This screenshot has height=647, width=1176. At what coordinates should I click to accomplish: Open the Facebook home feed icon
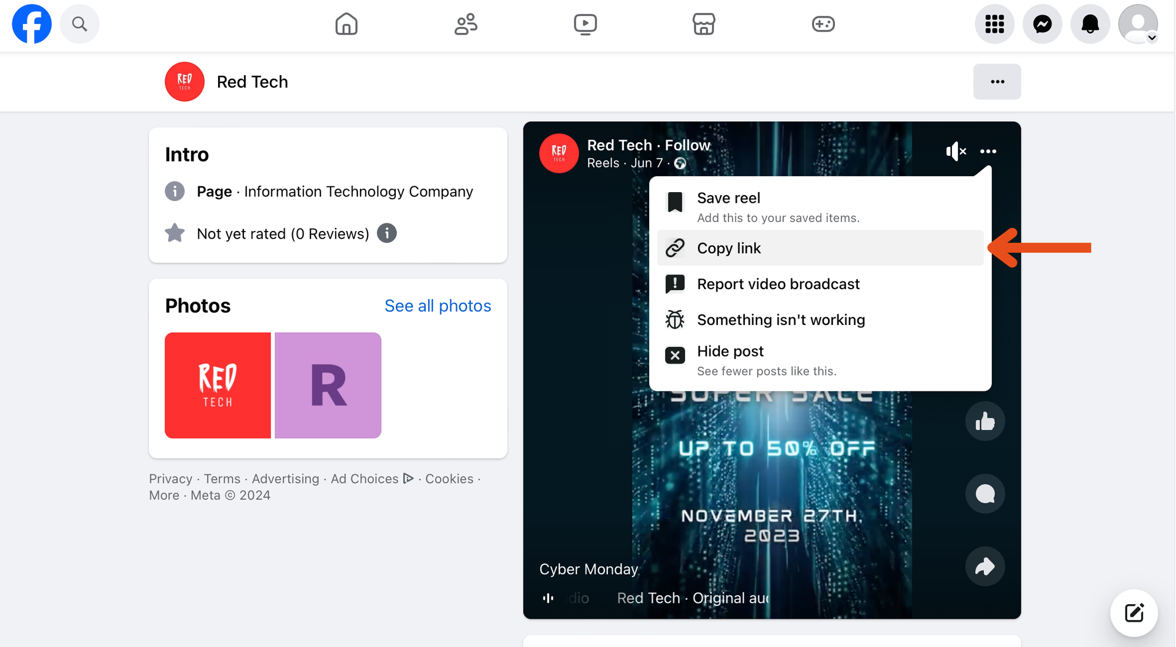(x=346, y=24)
